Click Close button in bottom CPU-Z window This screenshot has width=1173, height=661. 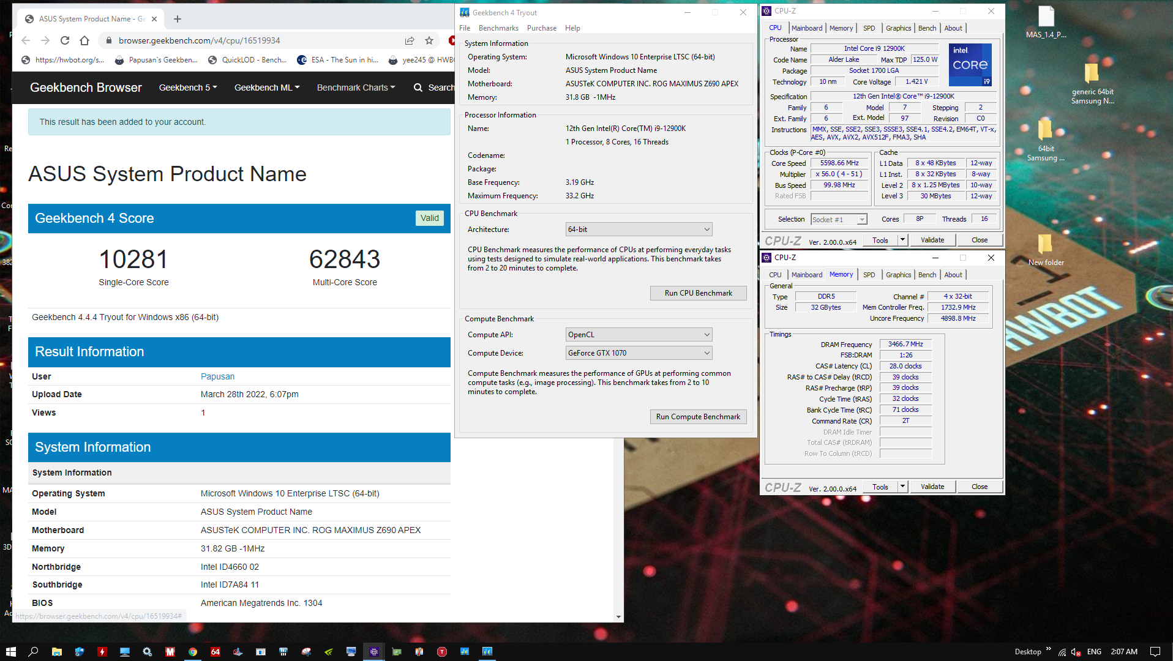pyautogui.click(x=980, y=487)
